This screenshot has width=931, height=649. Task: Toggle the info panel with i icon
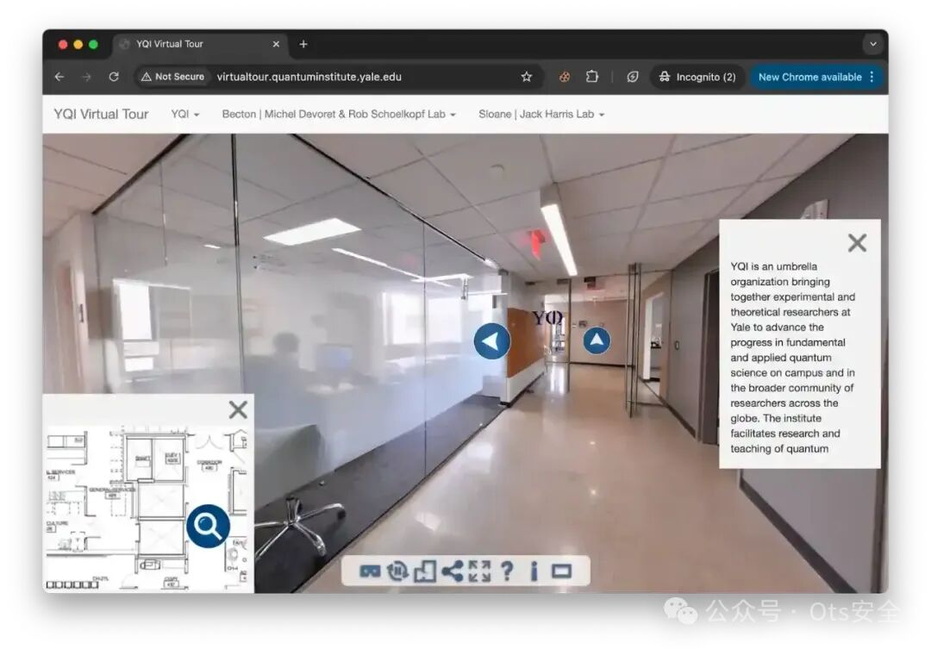(534, 571)
